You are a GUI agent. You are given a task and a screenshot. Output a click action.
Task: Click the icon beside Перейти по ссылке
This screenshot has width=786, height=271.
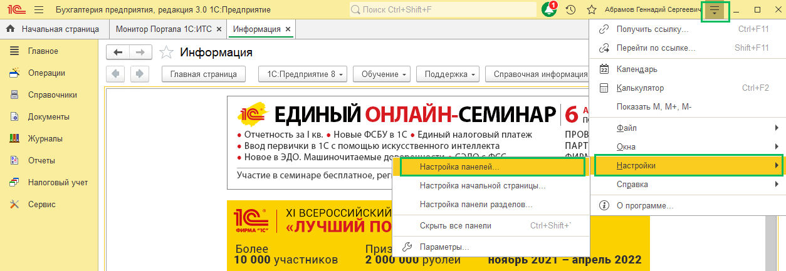point(604,48)
